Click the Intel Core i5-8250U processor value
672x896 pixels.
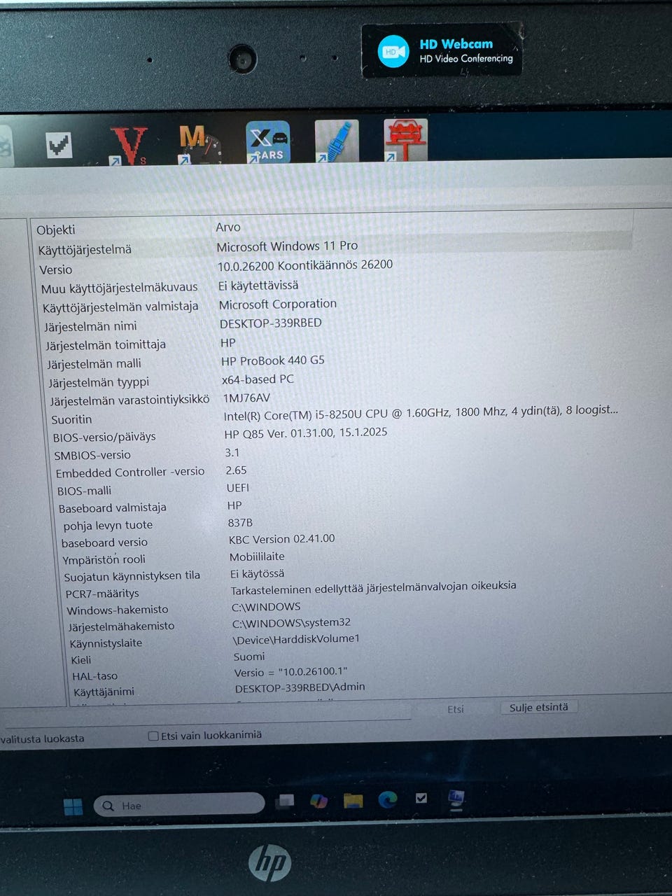point(421,412)
